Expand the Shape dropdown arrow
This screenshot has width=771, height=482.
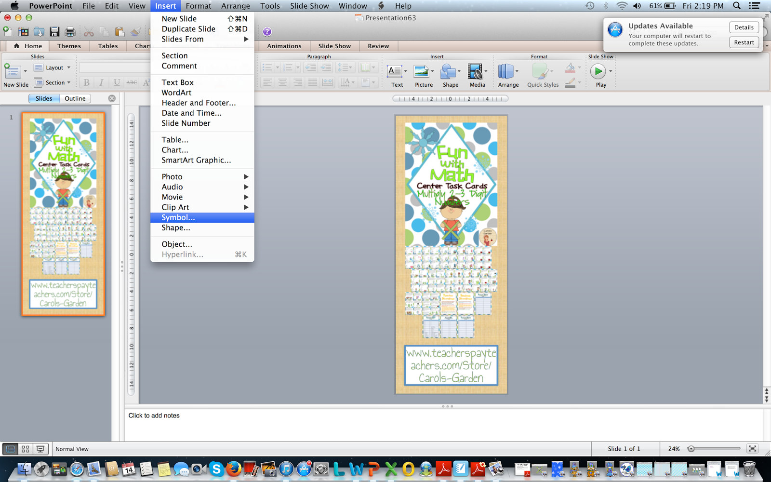(x=459, y=71)
